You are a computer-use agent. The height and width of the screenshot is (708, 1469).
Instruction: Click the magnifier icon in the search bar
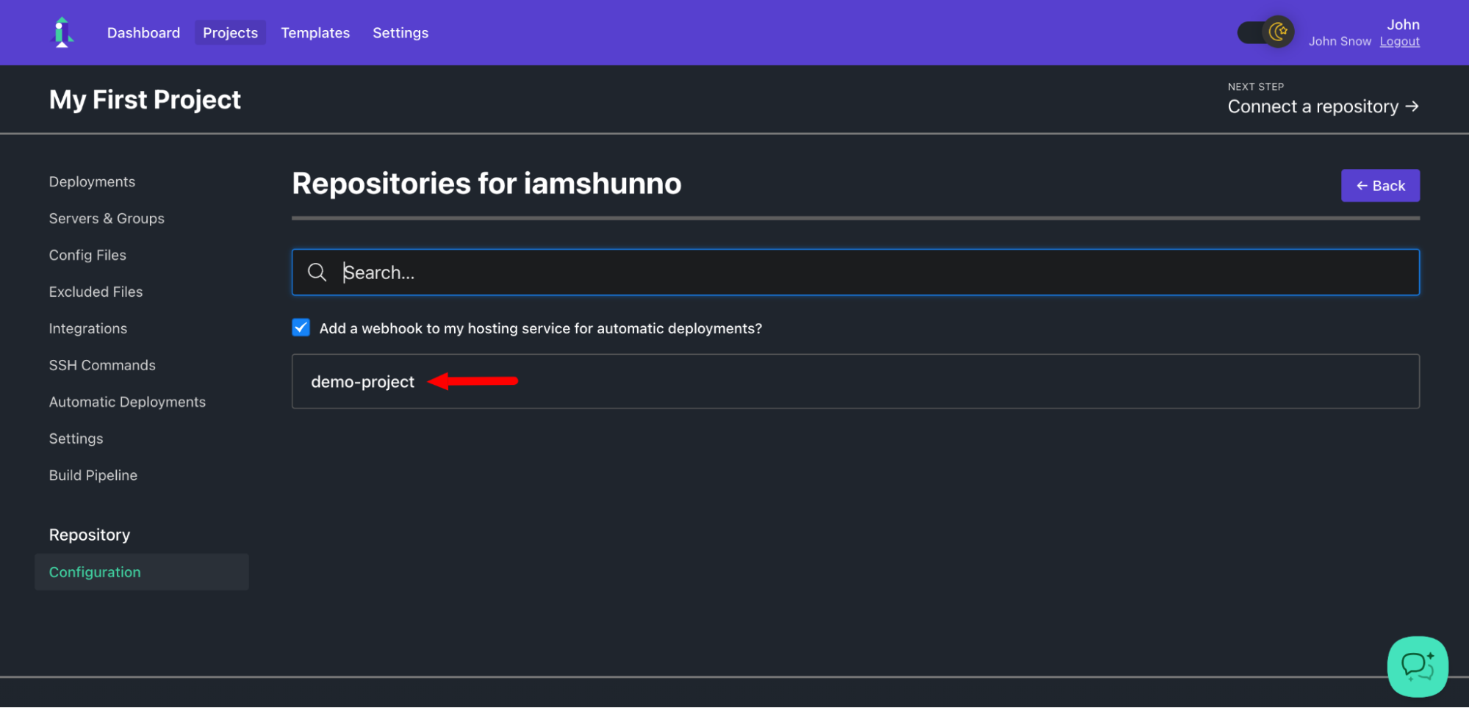pyautogui.click(x=317, y=272)
